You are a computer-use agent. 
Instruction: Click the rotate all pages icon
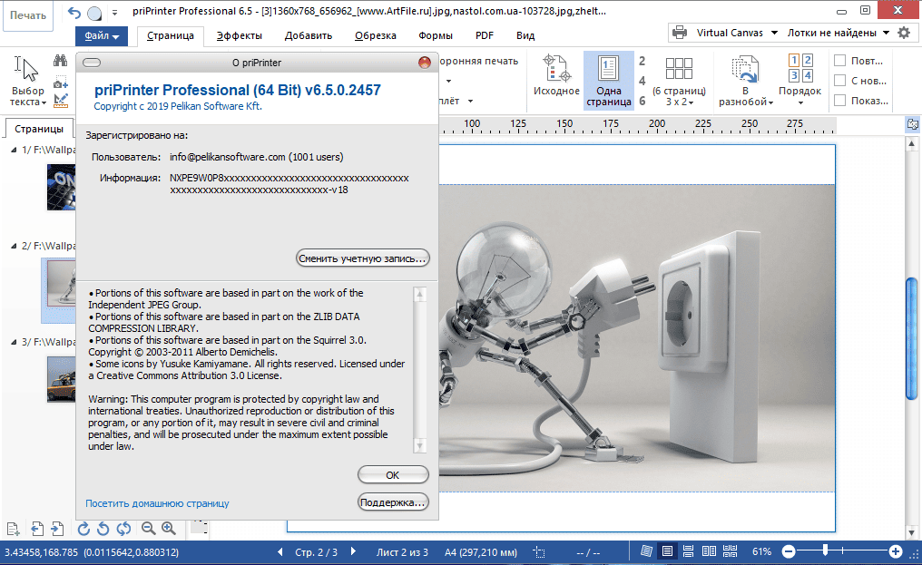(123, 529)
